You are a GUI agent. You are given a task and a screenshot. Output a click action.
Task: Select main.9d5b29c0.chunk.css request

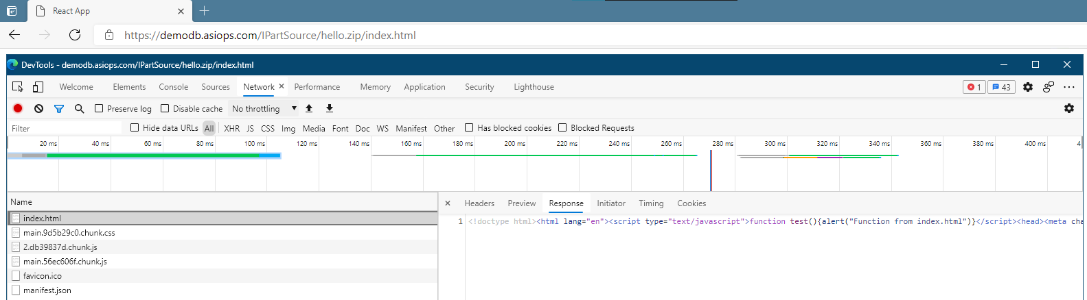pyautogui.click(x=222, y=233)
